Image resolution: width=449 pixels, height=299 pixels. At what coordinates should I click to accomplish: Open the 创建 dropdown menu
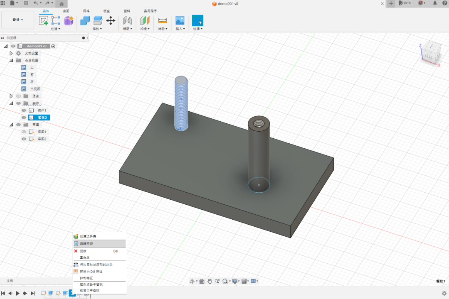click(56, 29)
